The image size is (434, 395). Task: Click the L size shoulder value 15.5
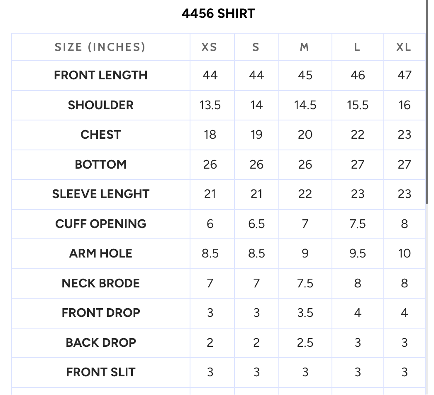(x=358, y=105)
